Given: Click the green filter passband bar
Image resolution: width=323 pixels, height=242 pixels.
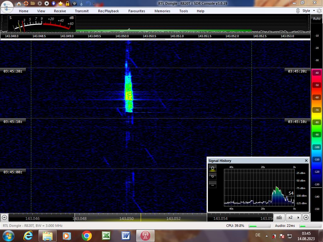Looking at the screenshot, I should click(164, 31).
